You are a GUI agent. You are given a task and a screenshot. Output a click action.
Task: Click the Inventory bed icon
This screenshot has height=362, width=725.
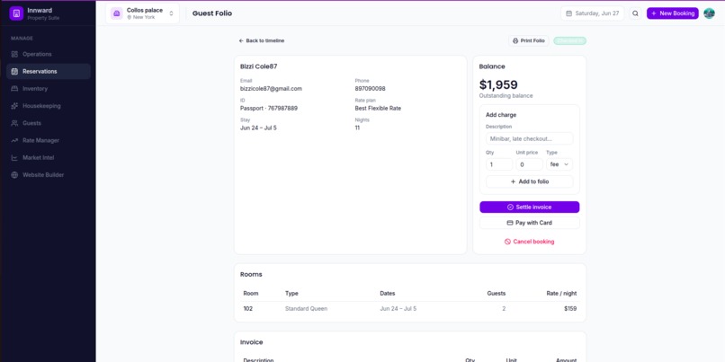(x=14, y=89)
